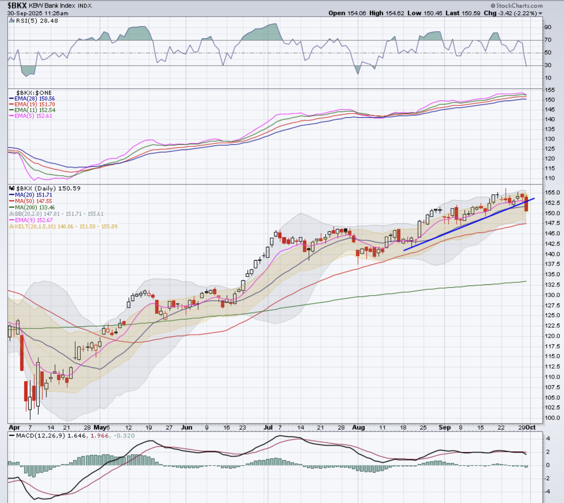Click the Sep month label on time axis
Image resolution: width=564 pixels, height=503 pixels.
click(444, 427)
